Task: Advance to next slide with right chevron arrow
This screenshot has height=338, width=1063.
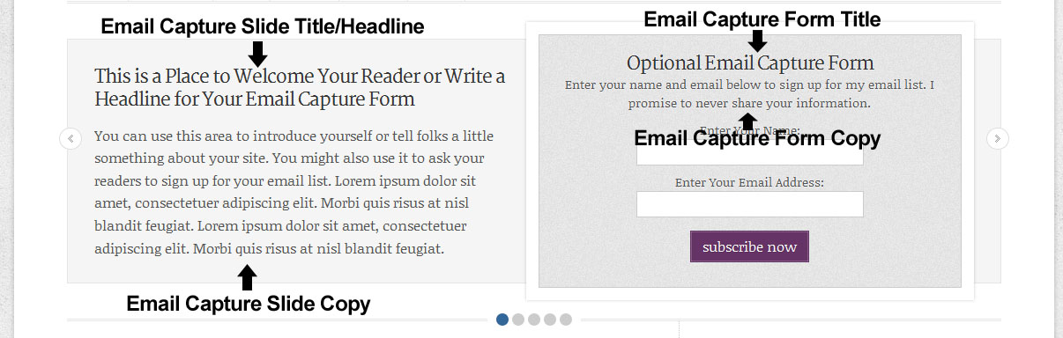Action: [998, 138]
